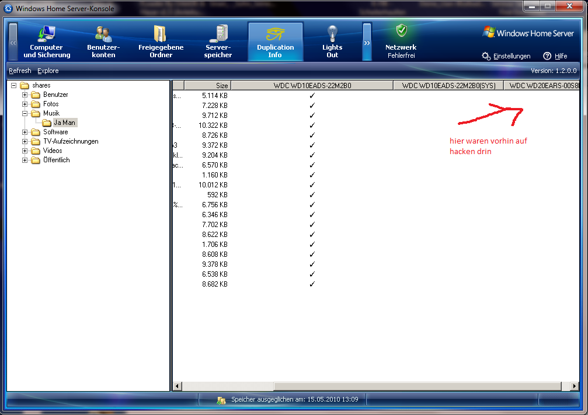
Task: Expand the Benutzer folder node
Action: tap(25, 95)
